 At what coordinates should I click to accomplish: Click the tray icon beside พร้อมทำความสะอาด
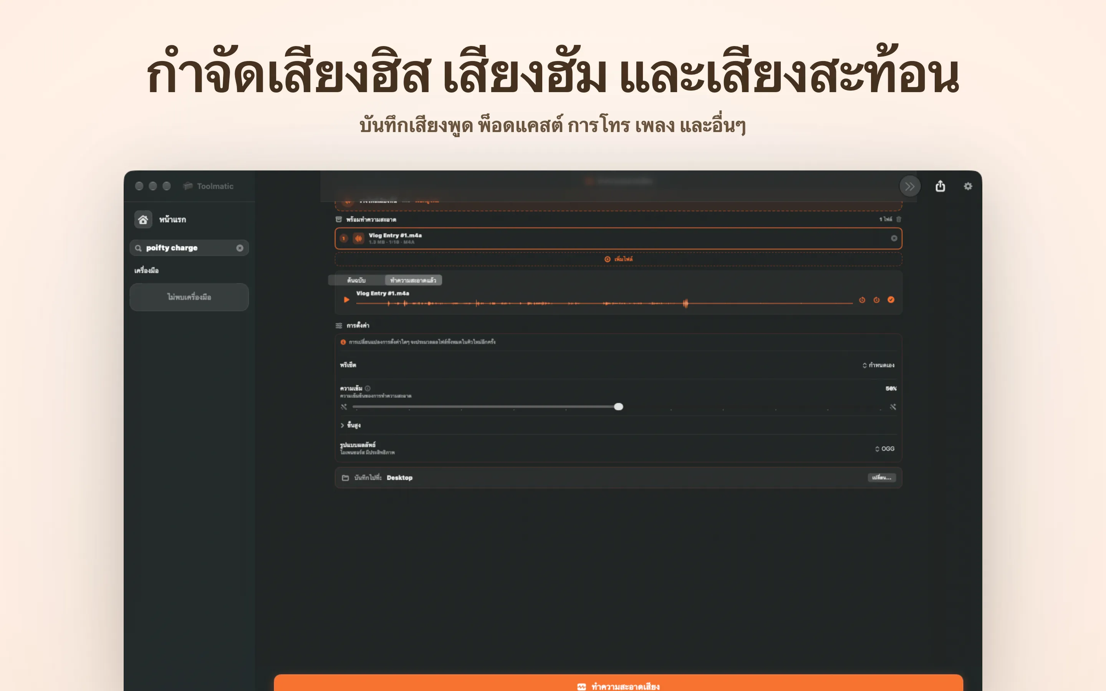point(339,219)
